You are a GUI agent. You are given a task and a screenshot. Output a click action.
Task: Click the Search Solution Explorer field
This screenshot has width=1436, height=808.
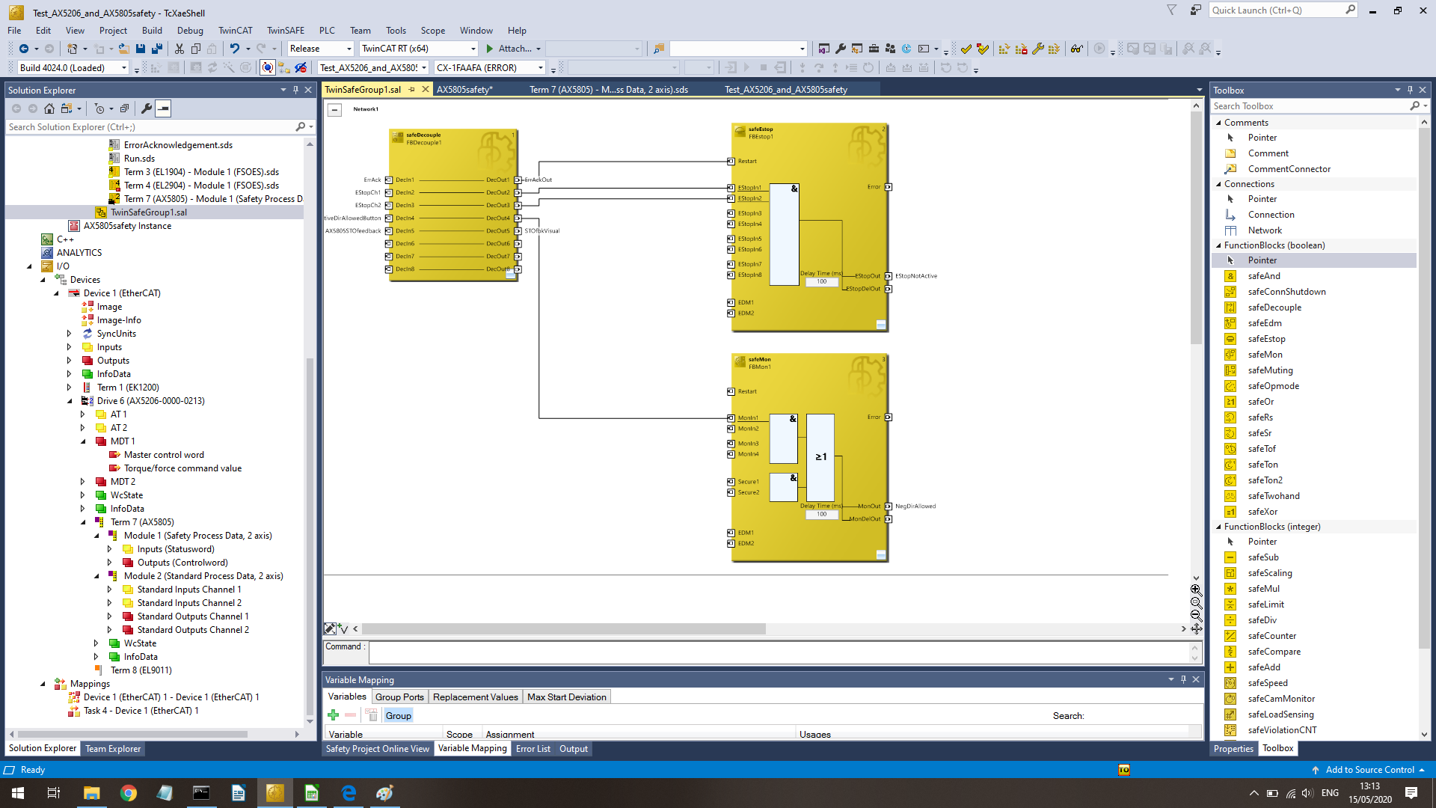150,127
